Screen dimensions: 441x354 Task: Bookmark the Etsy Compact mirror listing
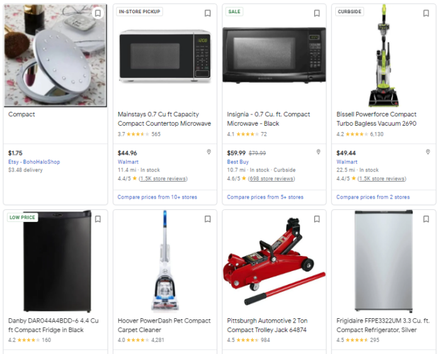click(98, 13)
